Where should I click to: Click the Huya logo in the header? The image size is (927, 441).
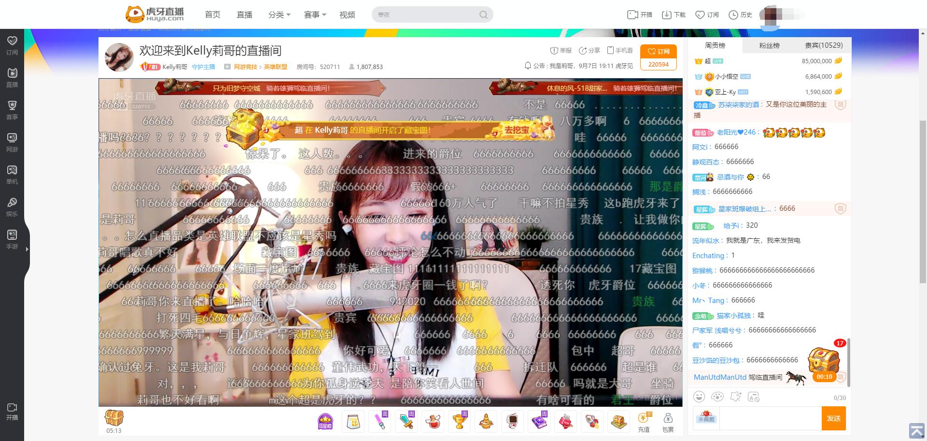point(154,14)
